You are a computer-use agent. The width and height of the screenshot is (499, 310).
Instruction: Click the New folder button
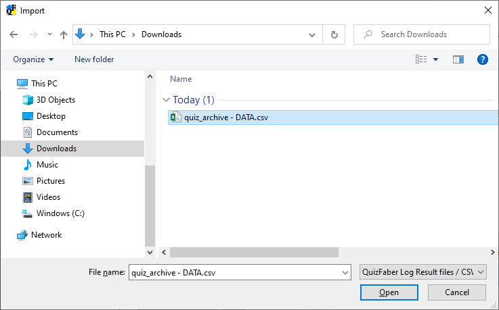coord(94,59)
